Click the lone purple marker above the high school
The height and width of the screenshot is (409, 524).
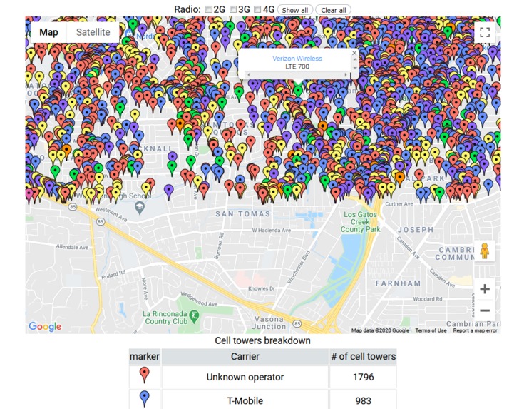[x=169, y=191]
